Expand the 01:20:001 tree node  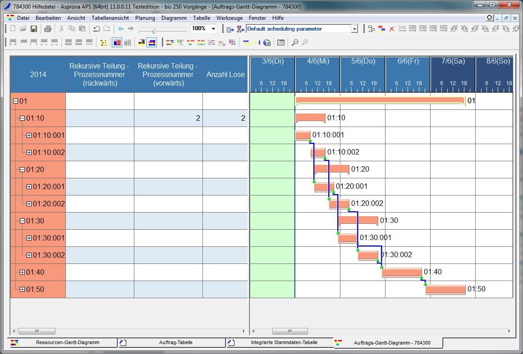tap(29, 186)
